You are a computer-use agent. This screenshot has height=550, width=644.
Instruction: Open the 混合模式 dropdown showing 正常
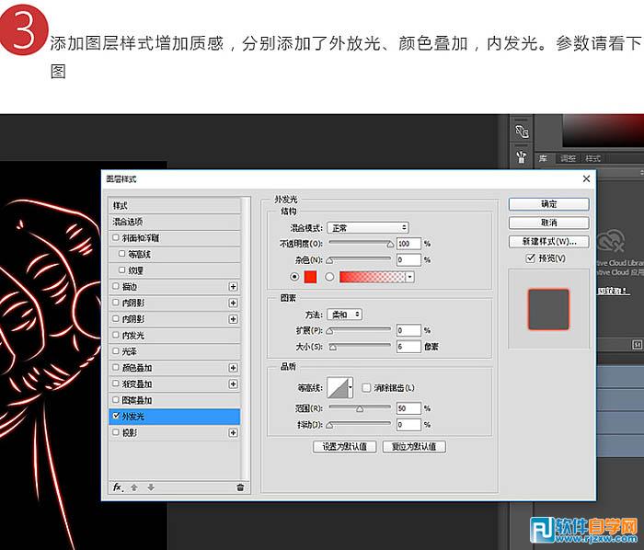pyautogui.click(x=368, y=228)
